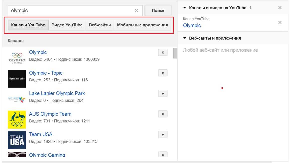Image resolution: width=290 pixels, height=163 pixels.
Task: Add Lake Lanier Olympic Park with » button
Action: point(163,93)
